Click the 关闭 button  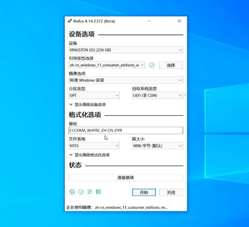171,193
